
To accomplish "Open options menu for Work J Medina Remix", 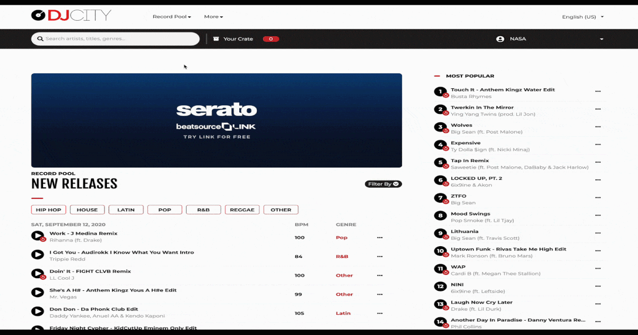I will [380, 237].
